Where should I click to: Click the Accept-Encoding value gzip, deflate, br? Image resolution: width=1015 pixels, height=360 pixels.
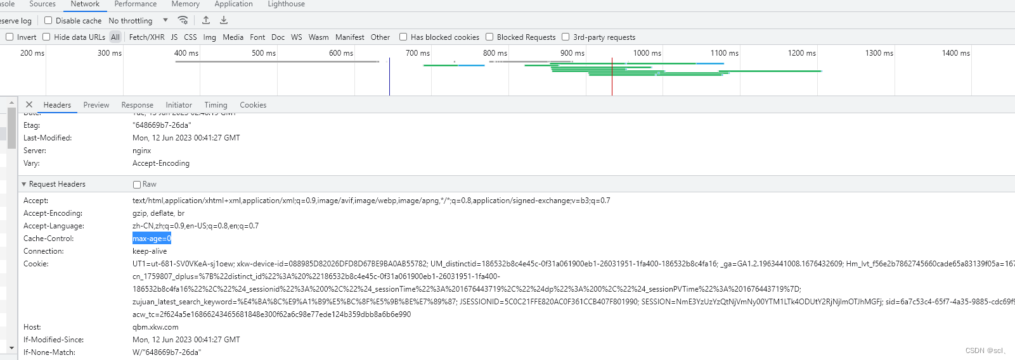[x=158, y=213]
